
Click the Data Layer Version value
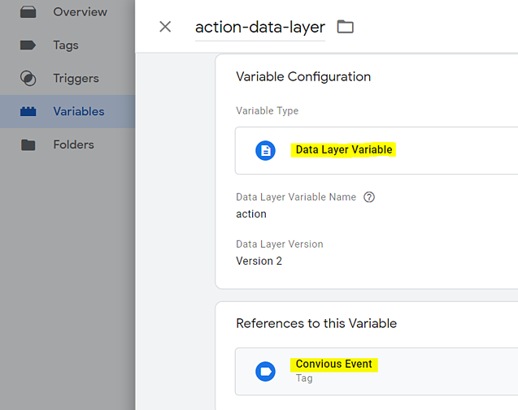tap(259, 261)
